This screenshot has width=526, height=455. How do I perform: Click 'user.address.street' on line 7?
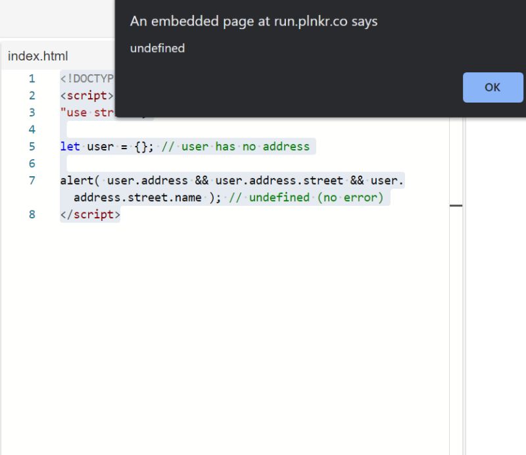point(279,181)
